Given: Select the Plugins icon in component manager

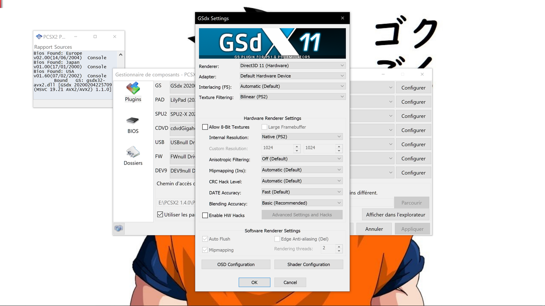Looking at the screenshot, I should [133, 88].
